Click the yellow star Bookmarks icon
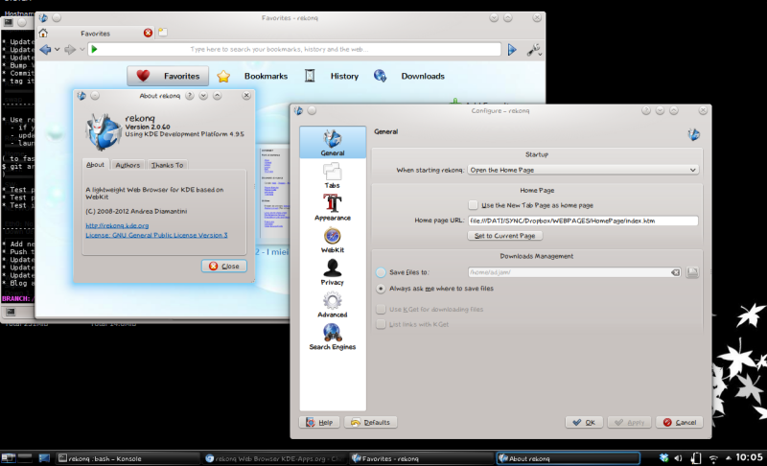The width and height of the screenshot is (767, 466). pos(223,77)
